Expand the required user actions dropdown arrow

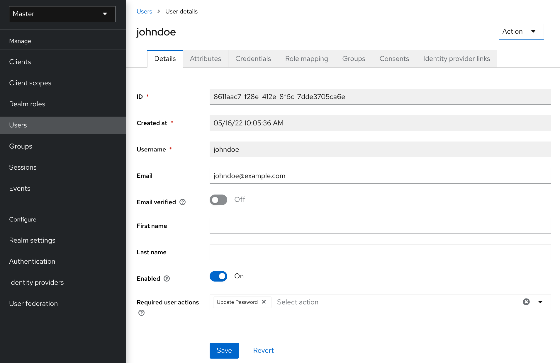[x=540, y=302]
